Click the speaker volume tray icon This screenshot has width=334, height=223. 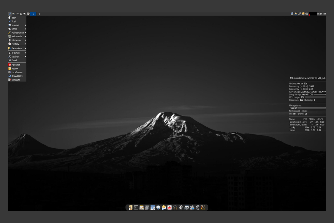307,14
